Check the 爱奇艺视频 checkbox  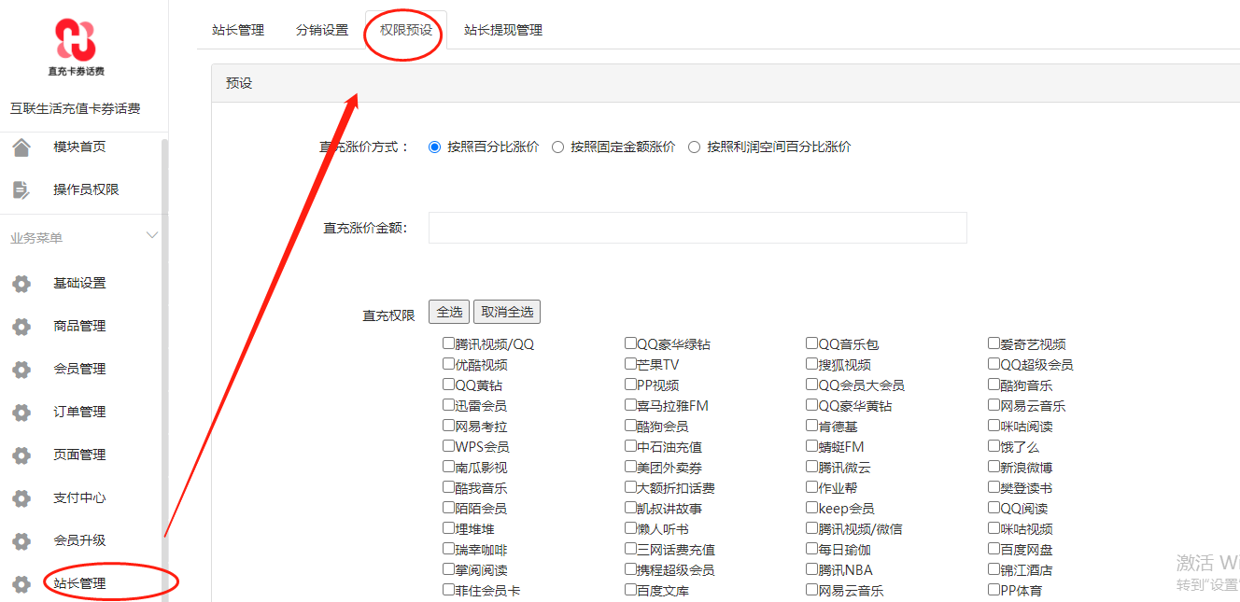click(x=994, y=343)
